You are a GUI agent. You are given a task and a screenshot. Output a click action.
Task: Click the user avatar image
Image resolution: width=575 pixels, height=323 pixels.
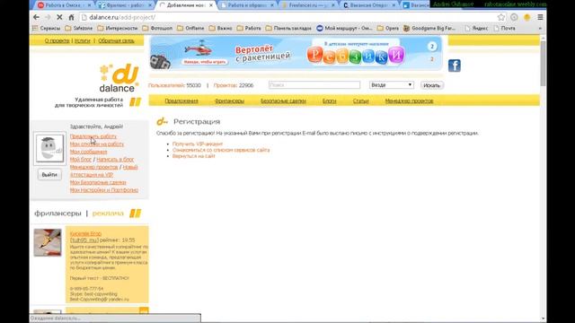tap(49, 148)
